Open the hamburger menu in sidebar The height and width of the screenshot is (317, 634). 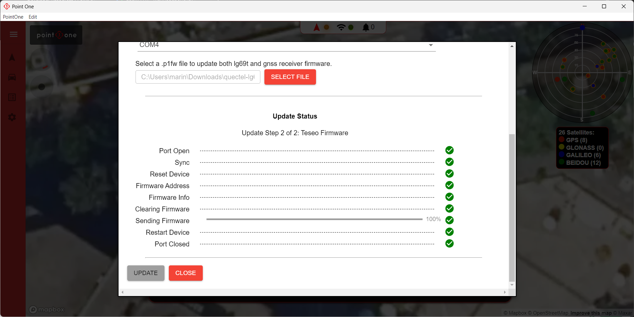click(14, 34)
